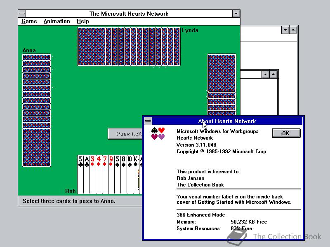Click OK in About Hearts Network dialog
This screenshot has height=247, width=330.
286,133
